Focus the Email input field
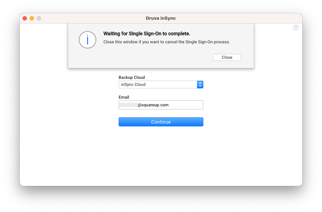 [161, 105]
